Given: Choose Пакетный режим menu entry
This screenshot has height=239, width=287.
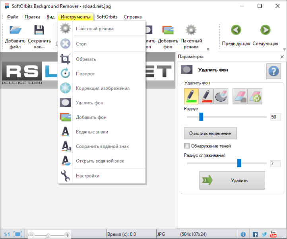Looking at the screenshot, I should [102, 29].
